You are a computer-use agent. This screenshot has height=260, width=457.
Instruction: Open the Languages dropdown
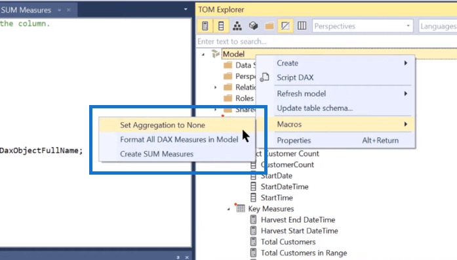click(438, 26)
